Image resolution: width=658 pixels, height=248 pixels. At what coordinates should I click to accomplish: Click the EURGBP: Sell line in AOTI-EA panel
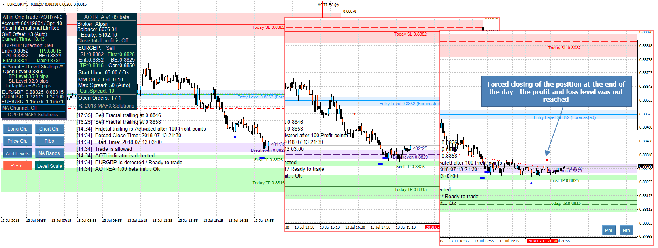coord(96,48)
